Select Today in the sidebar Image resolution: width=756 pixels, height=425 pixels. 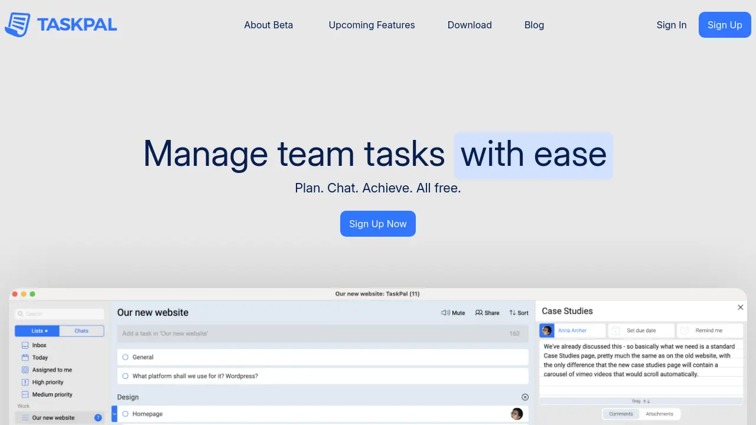coord(40,357)
